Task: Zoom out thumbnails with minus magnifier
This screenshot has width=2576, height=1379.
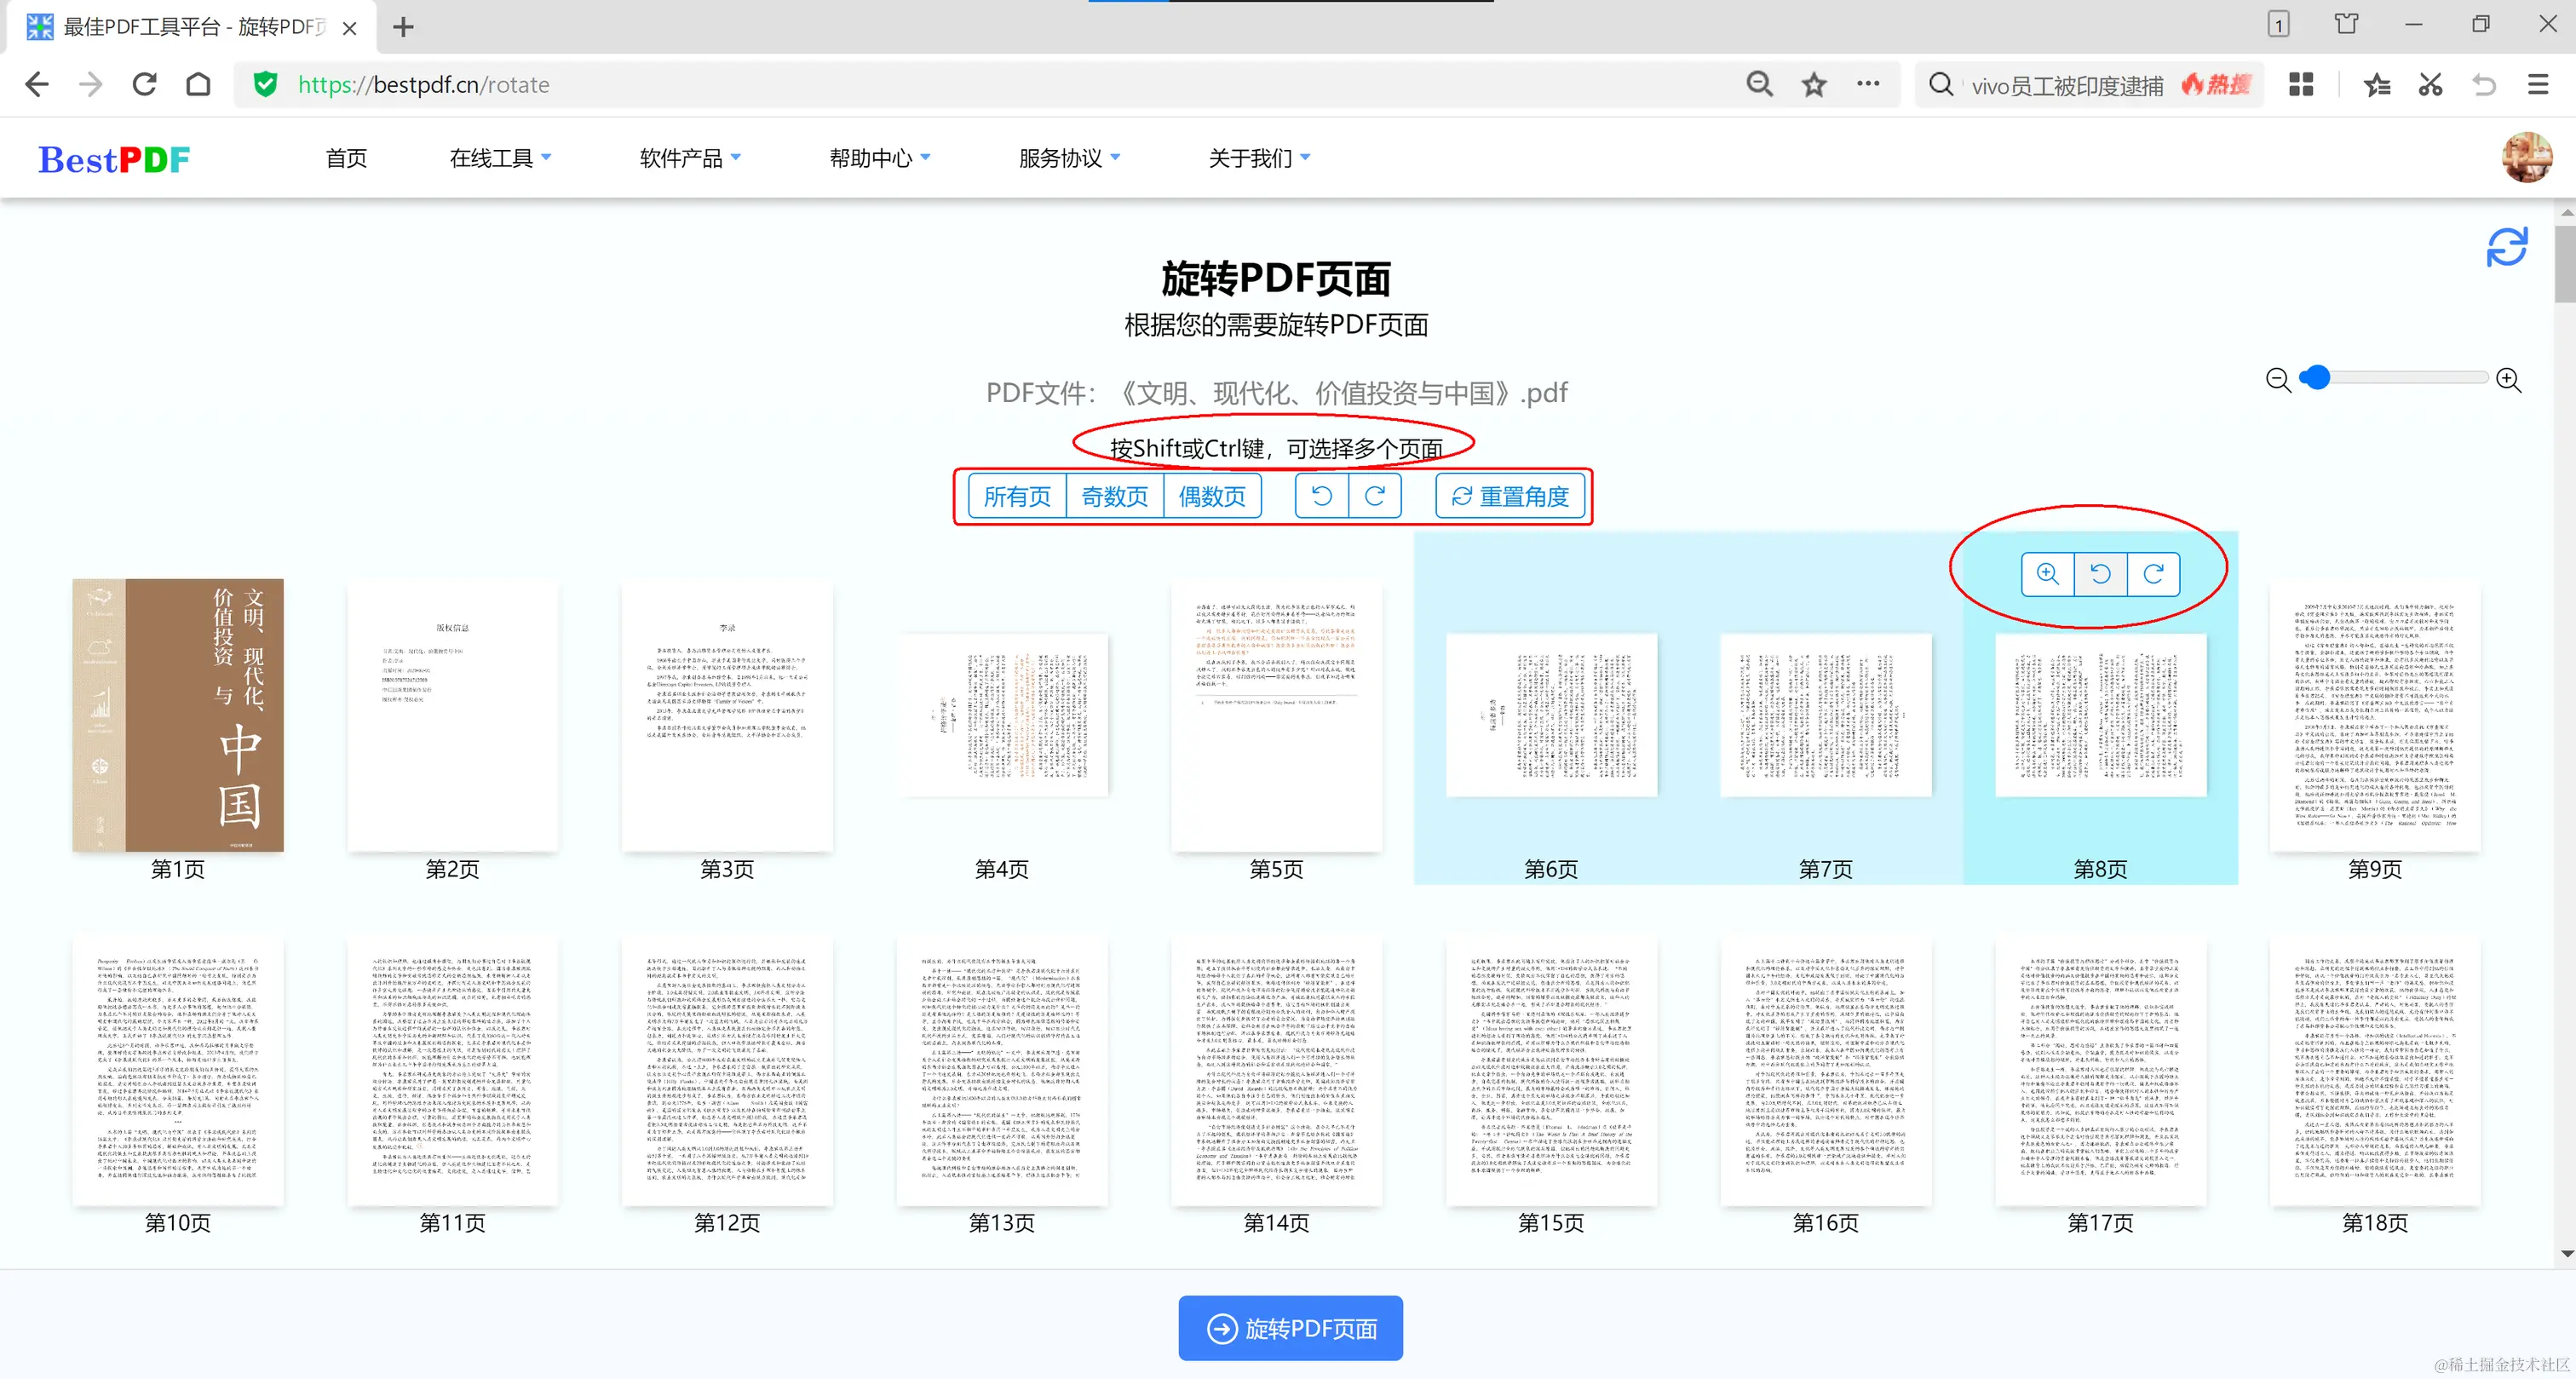Action: click(2278, 379)
